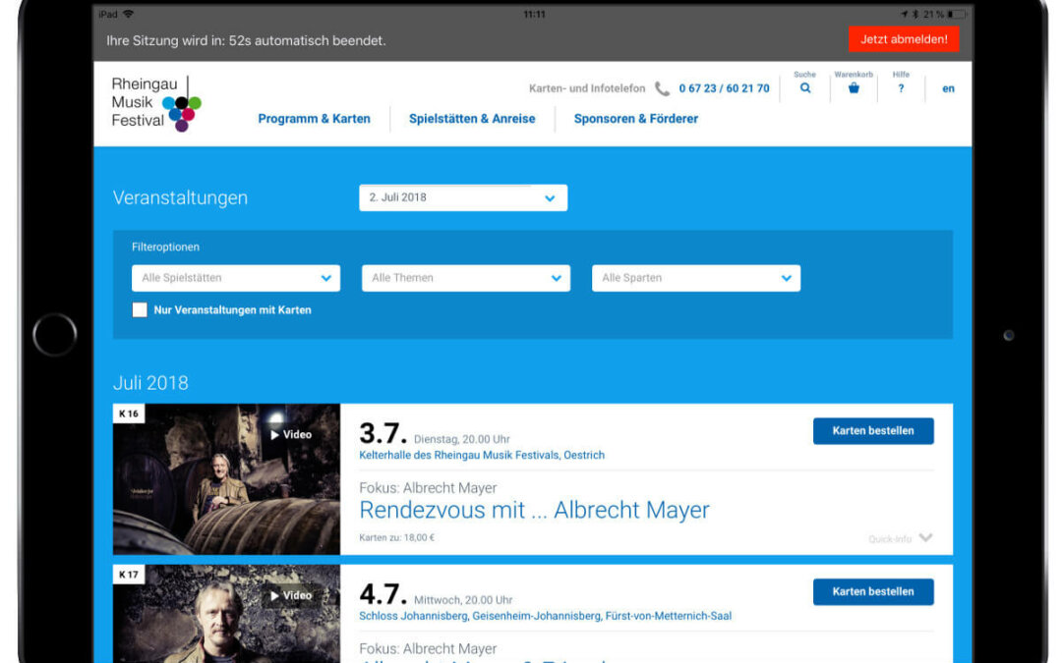Open the Suche magnifier icon

pyautogui.click(x=804, y=88)
